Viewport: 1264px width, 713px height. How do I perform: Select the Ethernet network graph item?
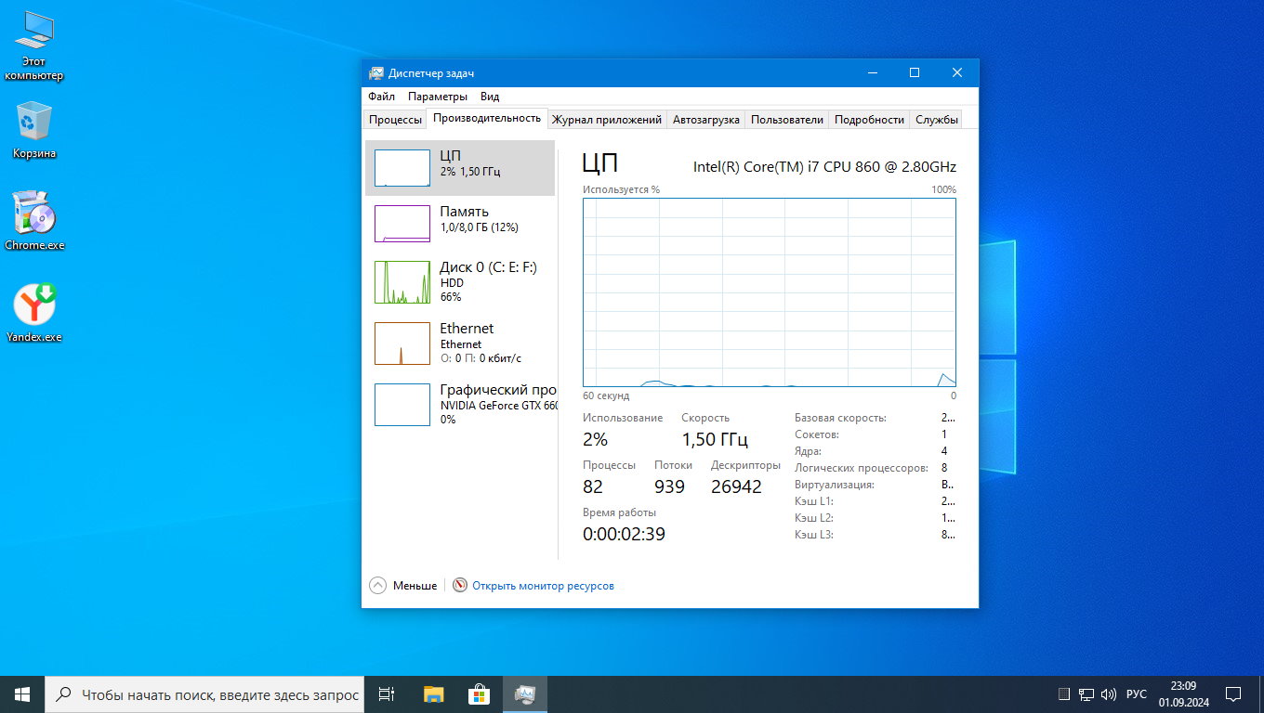(460, 342)
